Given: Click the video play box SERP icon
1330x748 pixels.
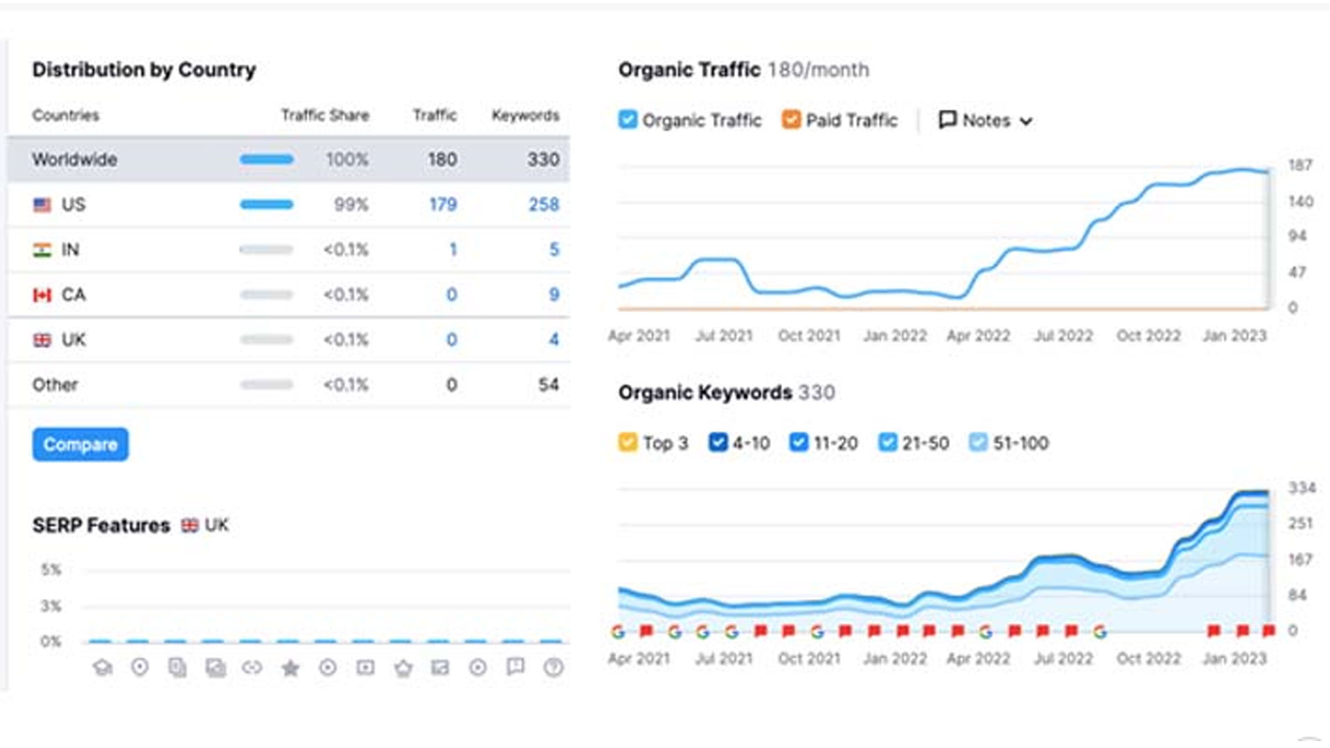Looking at the screenshot, I should pyautogui.click(x=365, y=667).
